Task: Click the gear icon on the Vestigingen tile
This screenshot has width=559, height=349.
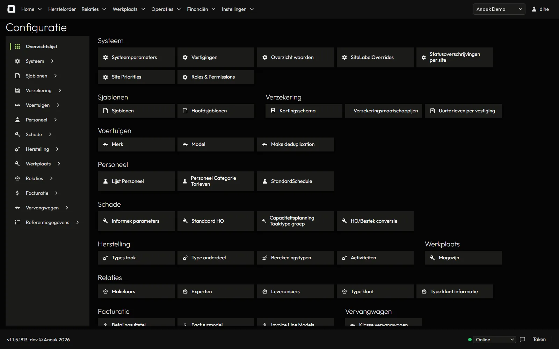Action: point(185,57)
